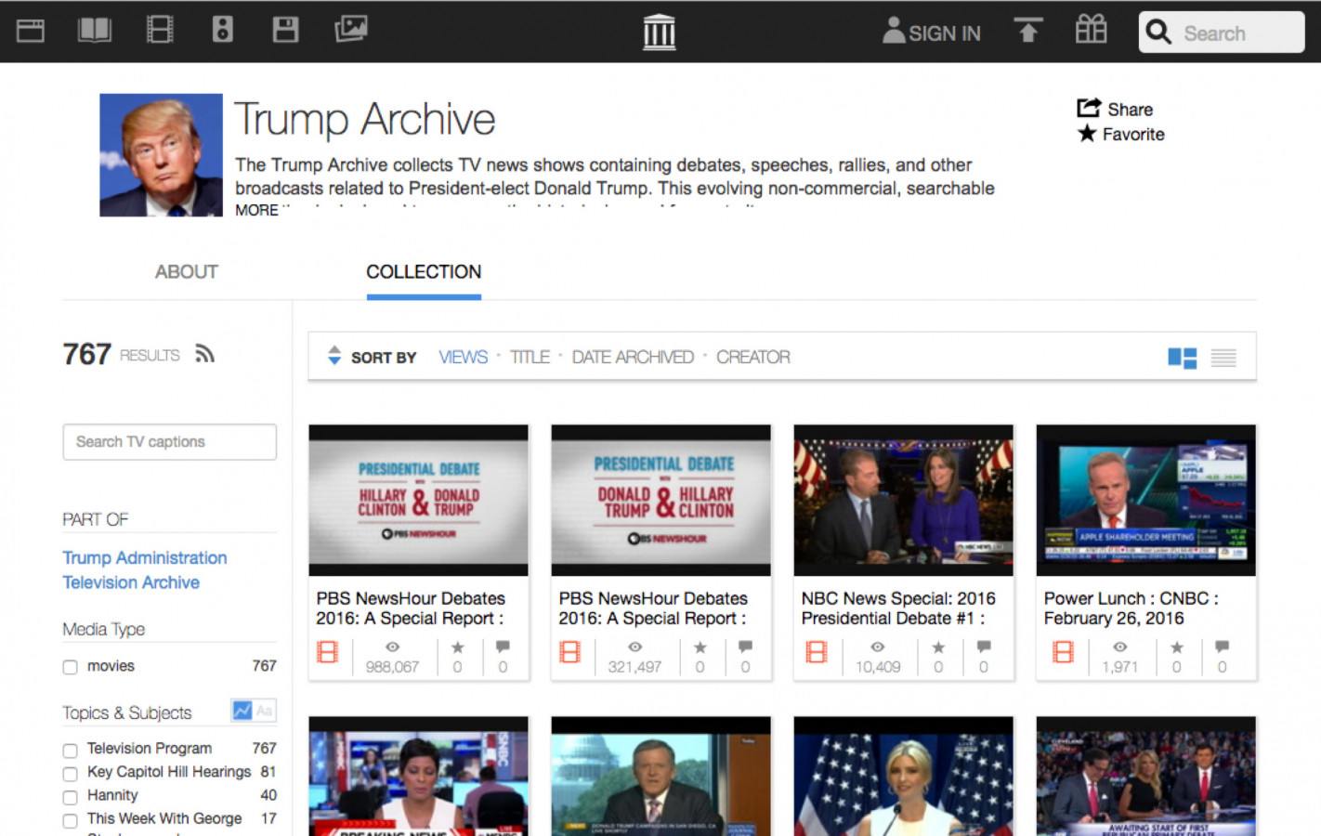The image size is (1321, 836).
Task: Open the Images icon in top bar
Action: [x=350, y=30]
